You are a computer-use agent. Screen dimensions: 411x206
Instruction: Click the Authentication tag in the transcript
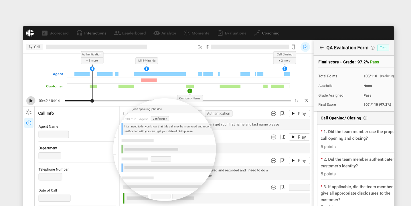[219, 113]
